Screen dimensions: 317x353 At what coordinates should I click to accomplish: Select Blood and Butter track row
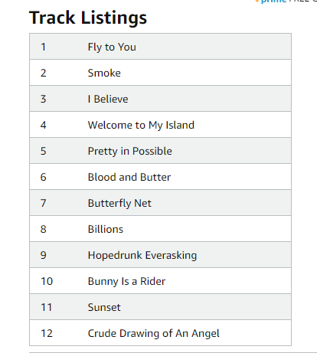(160, 177)
